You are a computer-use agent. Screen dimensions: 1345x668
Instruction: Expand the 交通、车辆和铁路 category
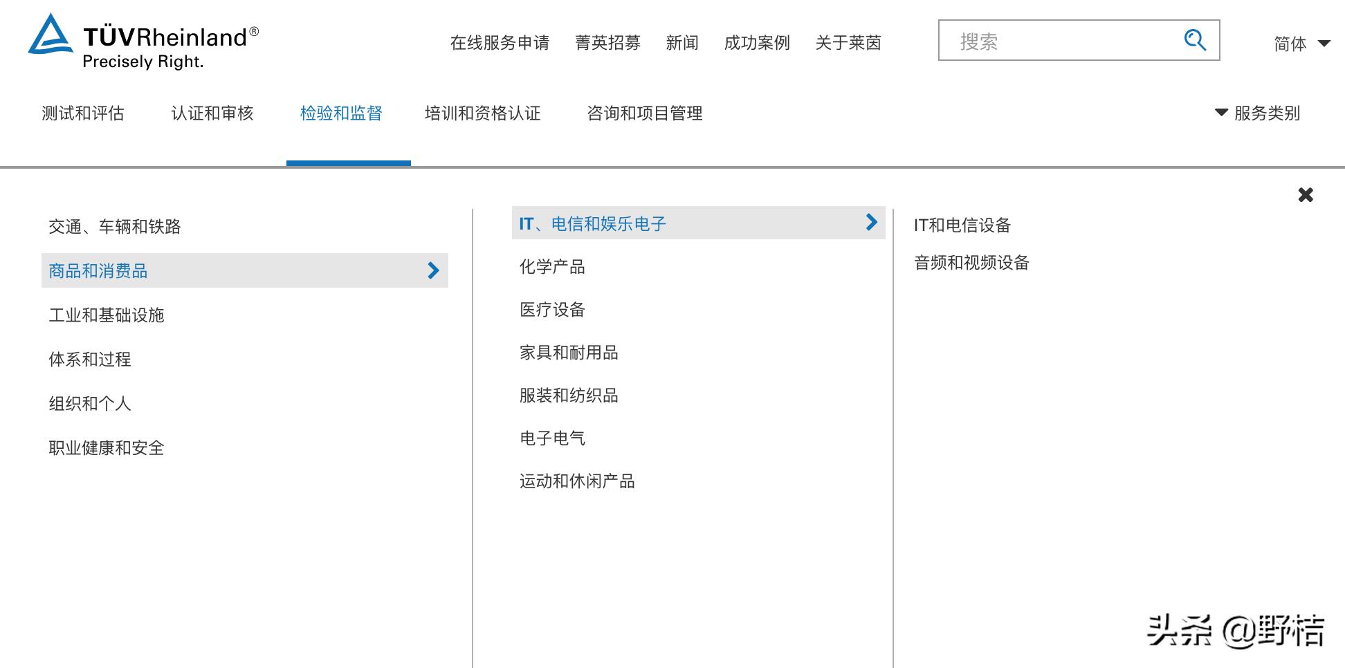pos(114,226)
